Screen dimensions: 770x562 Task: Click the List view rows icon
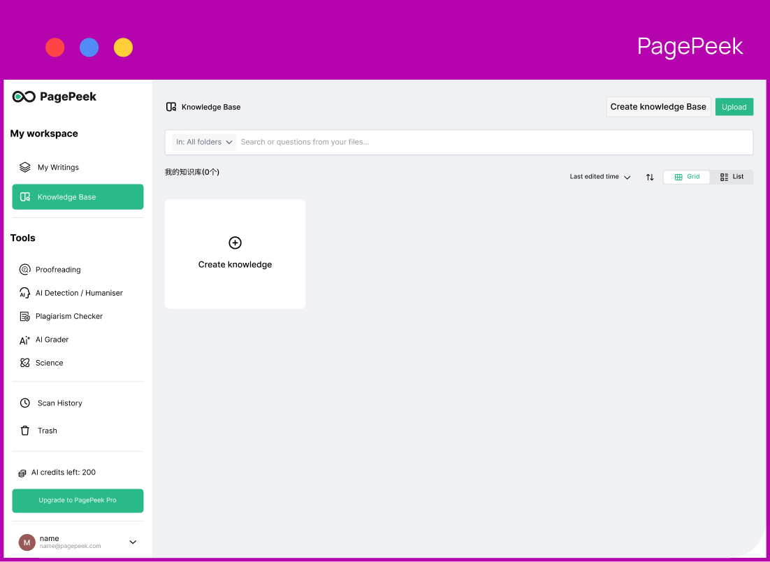(725, 177)
